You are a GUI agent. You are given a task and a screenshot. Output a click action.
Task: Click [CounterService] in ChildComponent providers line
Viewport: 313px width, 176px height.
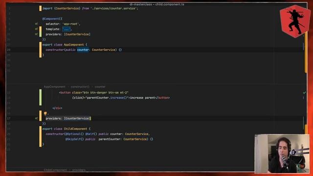(x=77, y=118)
